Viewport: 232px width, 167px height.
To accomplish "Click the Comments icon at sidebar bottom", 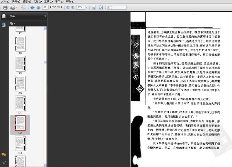I will click(4, 154).
